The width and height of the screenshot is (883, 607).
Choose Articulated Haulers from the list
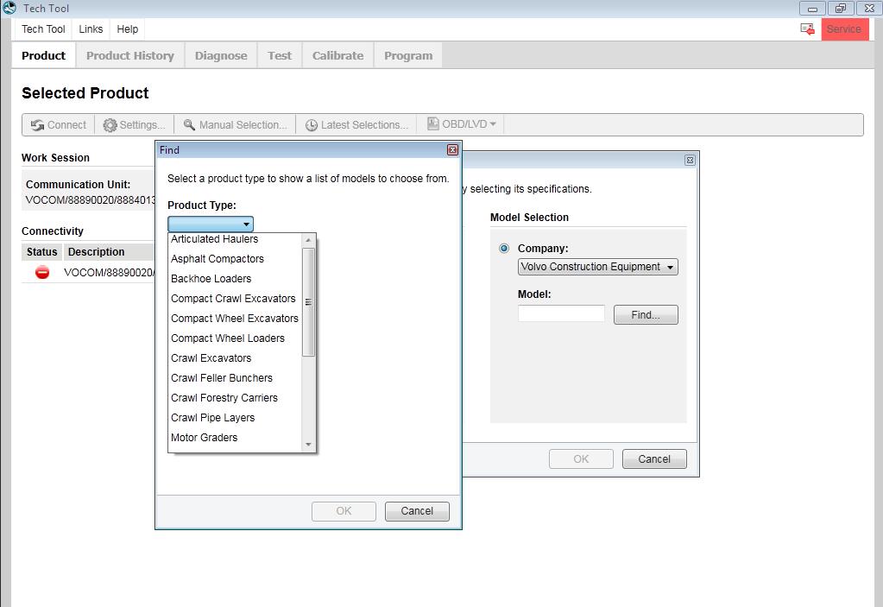coord(235,239)
